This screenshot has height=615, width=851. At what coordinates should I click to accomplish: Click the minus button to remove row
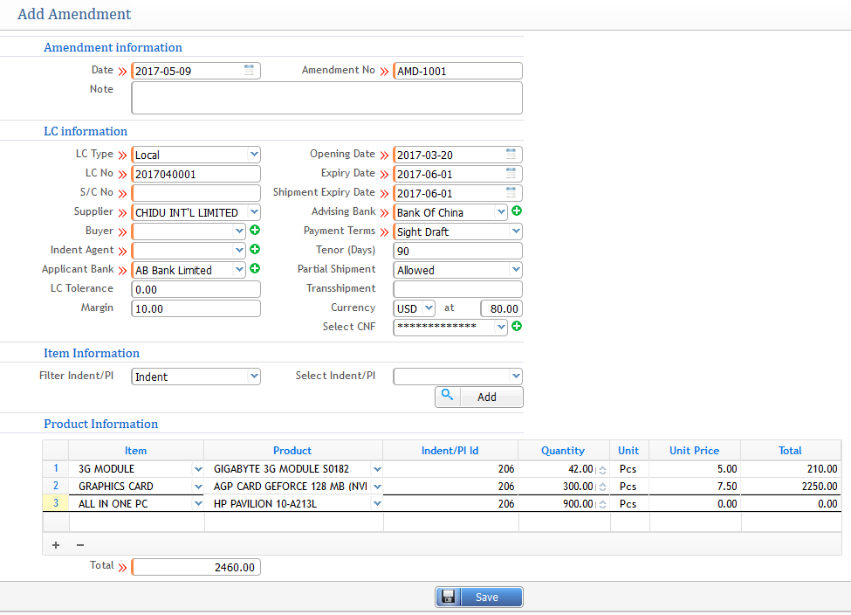coord(79,544)
